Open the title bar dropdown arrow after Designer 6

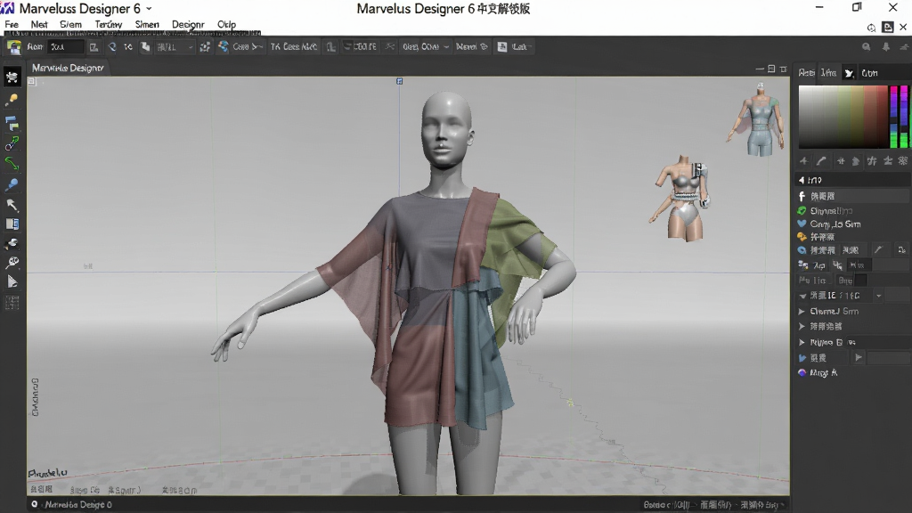[x=149, y=9]
